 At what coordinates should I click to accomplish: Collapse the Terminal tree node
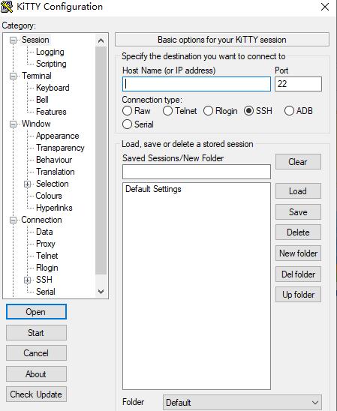(x=13, y=76)
